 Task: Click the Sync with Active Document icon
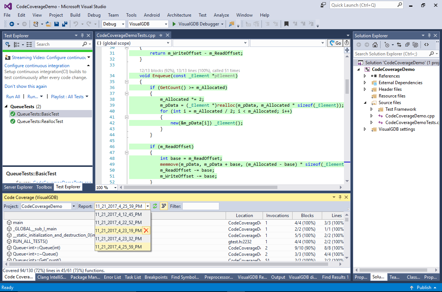pos(399,44)
